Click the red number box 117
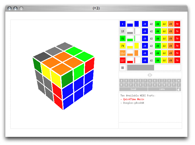 pos(123,61)
